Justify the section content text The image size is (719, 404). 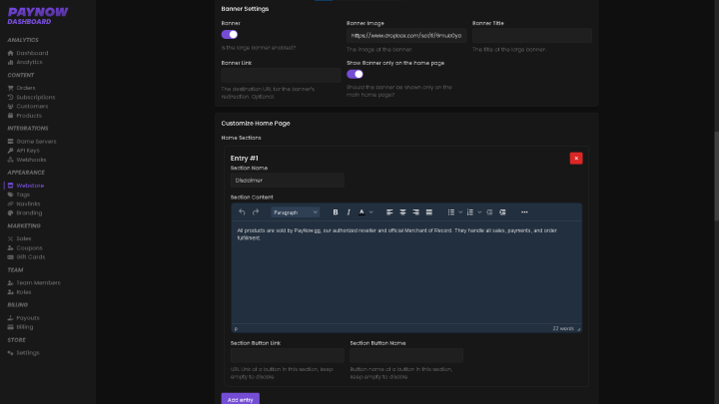(429, 212)
